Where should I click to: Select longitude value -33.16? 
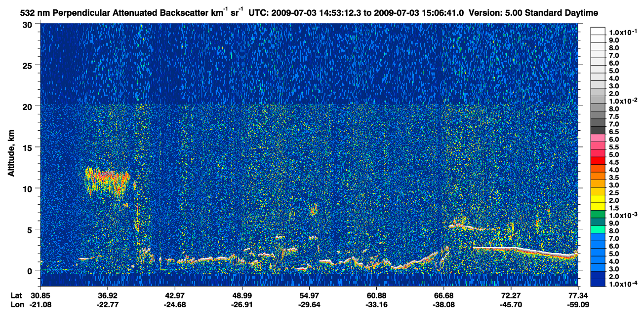(376, 305)
